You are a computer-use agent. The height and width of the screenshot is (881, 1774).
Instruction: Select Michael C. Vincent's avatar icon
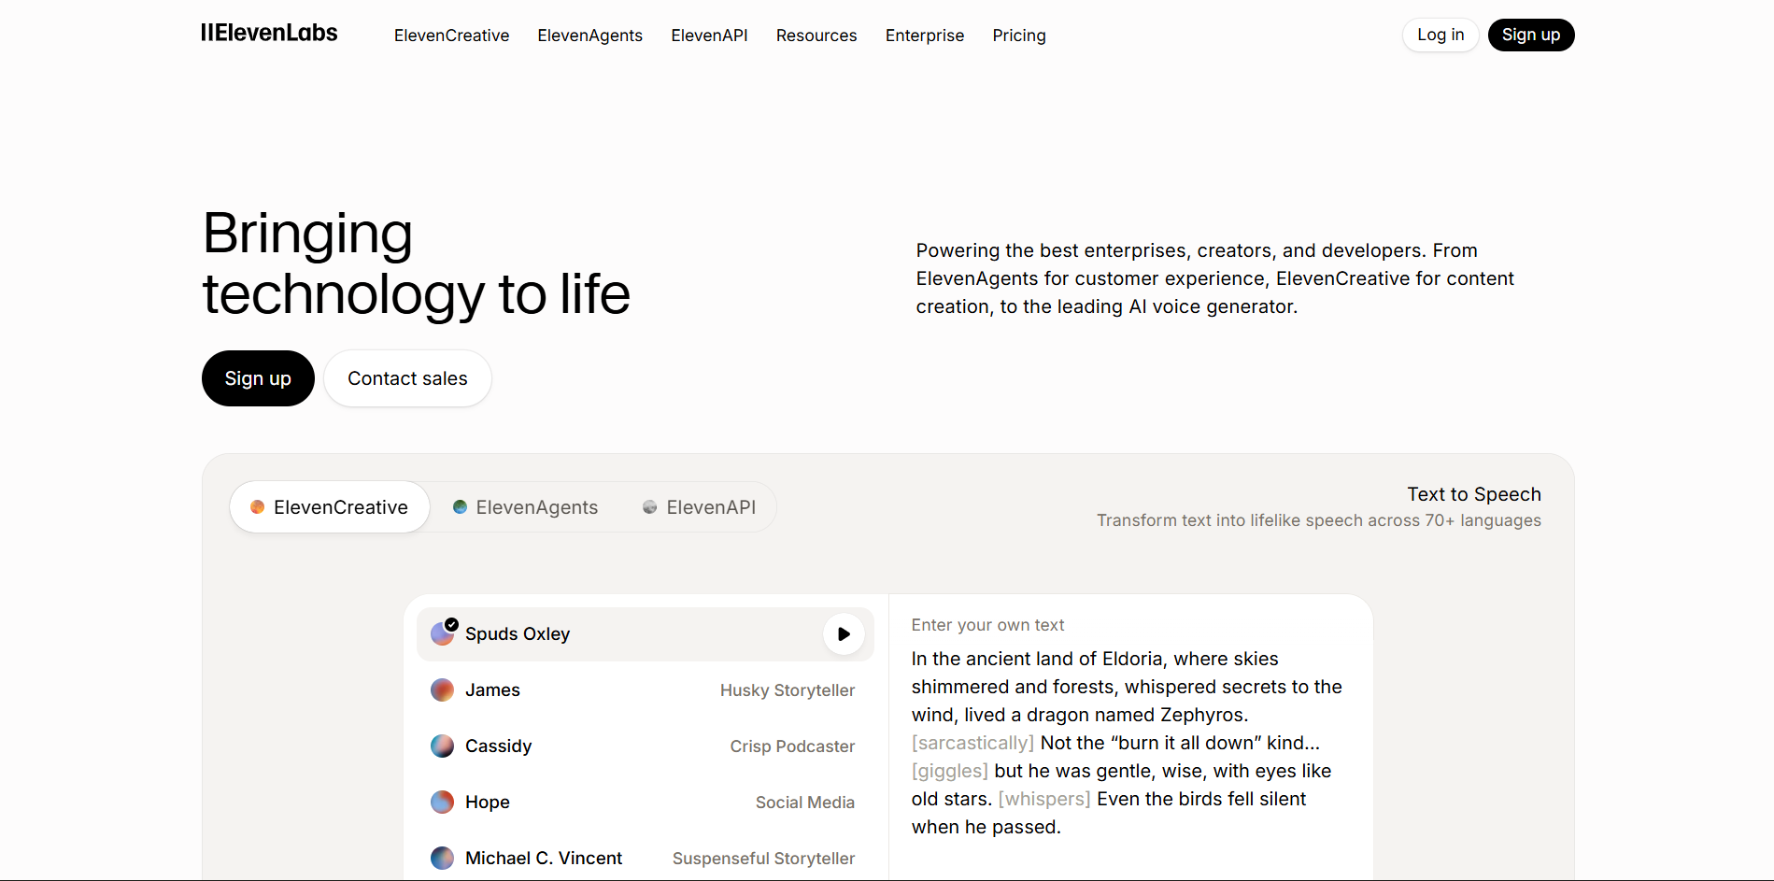pos(441,858)
